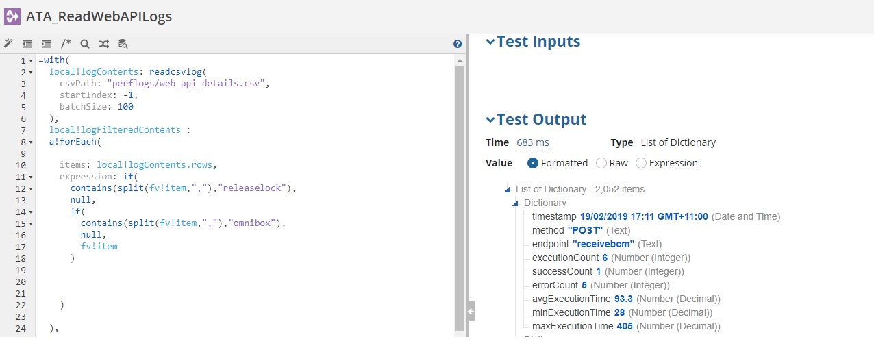Click the shuffle arrows toolbar icon
Image resolution: width=874 pixels, height=350 pixels.
[x=103, y=44]
